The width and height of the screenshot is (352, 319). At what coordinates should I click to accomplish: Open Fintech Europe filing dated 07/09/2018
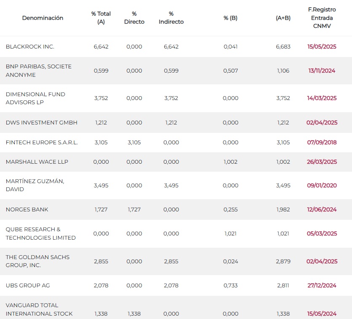click(322, 142)
